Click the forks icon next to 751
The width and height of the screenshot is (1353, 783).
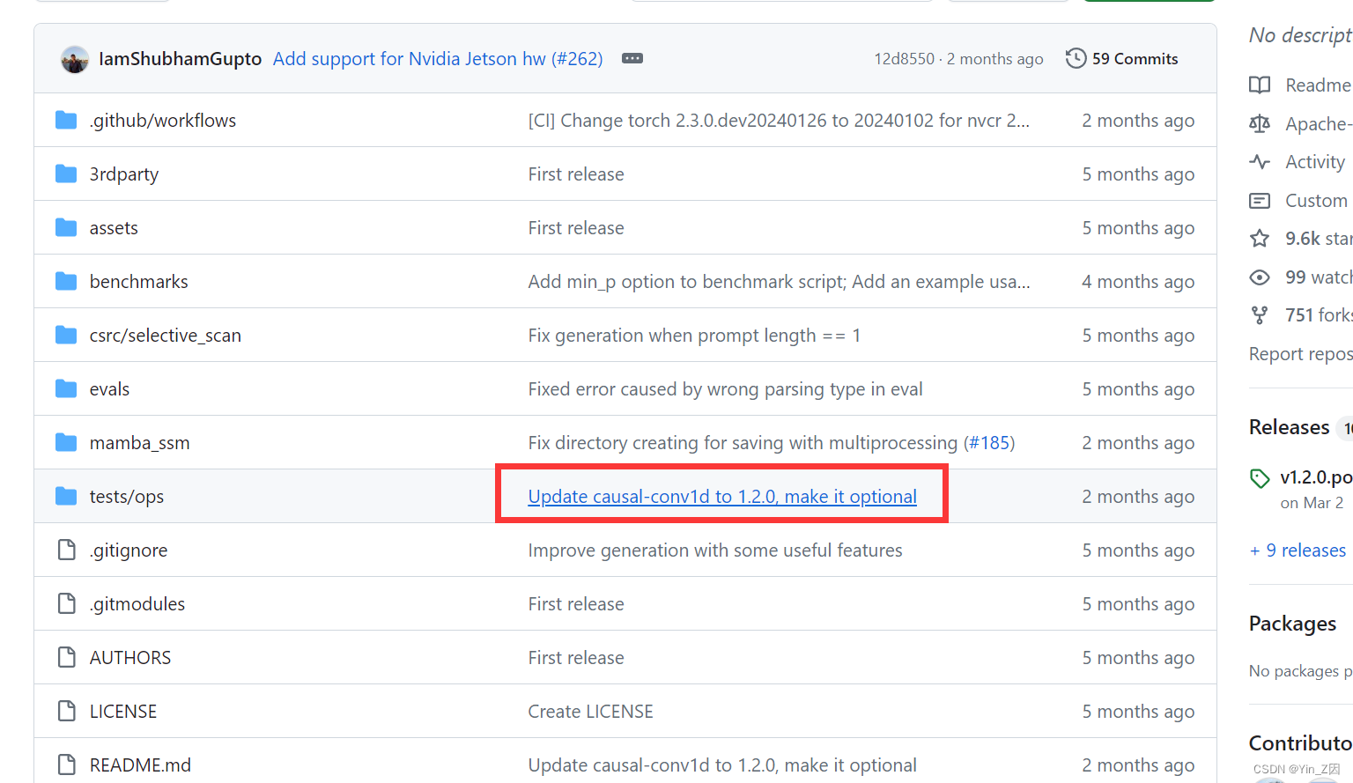(1261, 314)
